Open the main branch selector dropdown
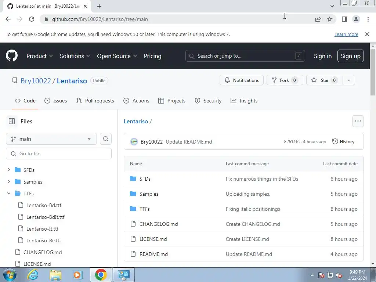Image resolution: width=376 pixels, height=282 pixels. click(x=51, y=139)
